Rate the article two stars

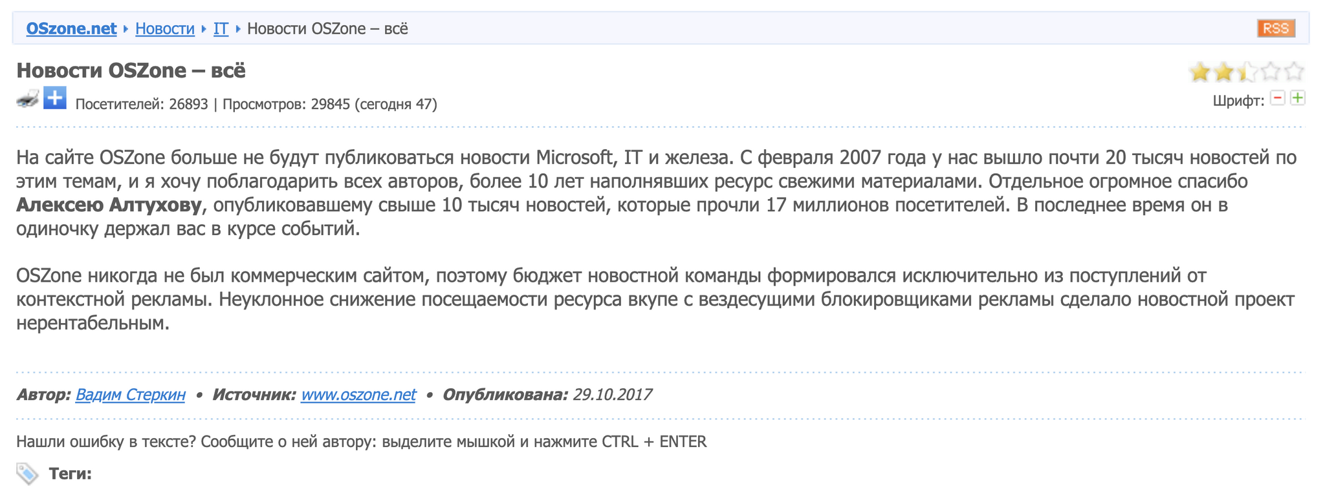(1223, 72)
